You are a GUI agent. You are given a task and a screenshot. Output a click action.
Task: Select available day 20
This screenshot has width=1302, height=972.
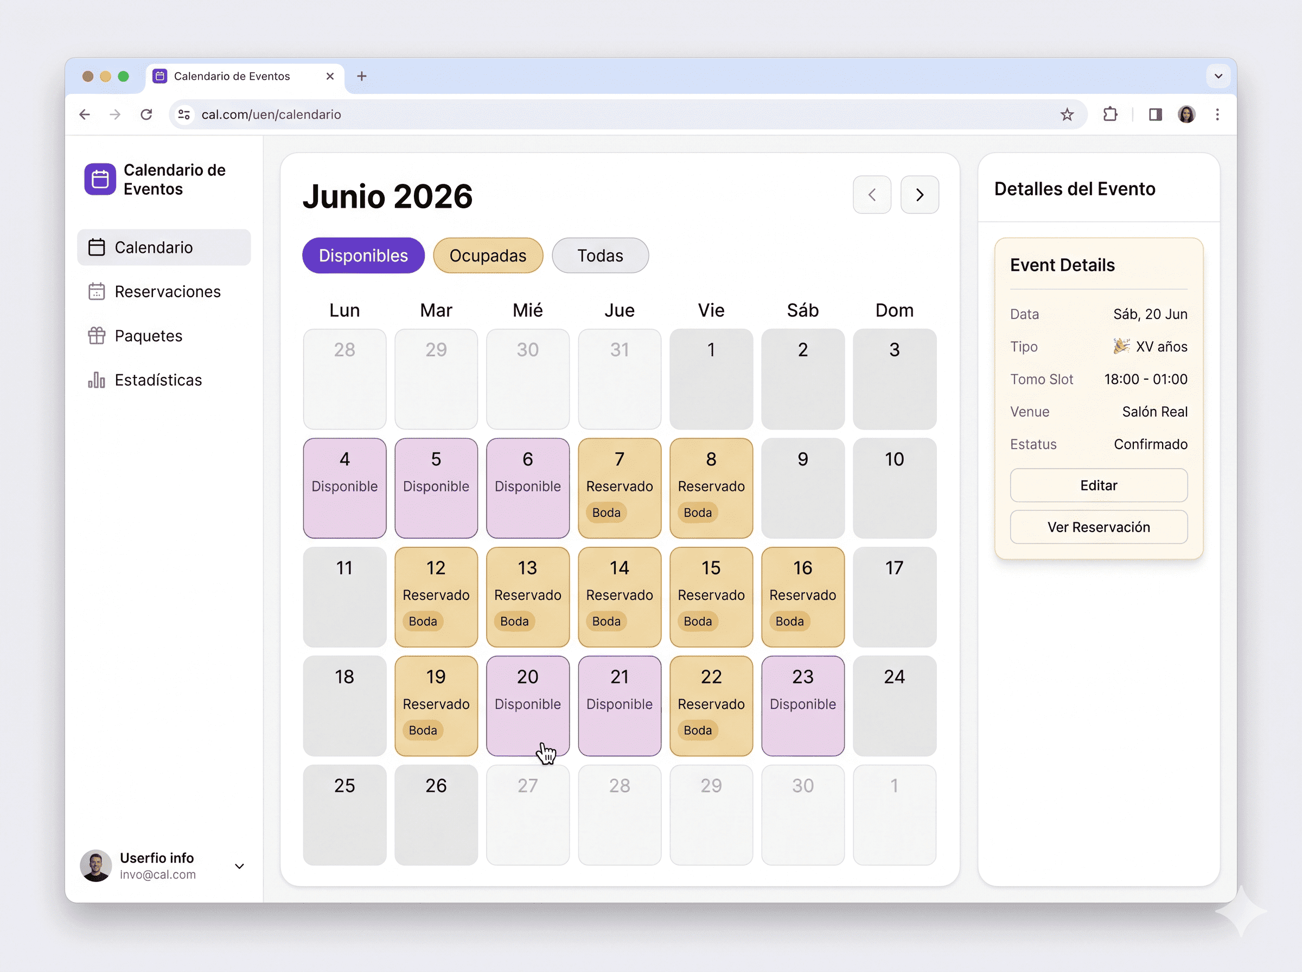tap(528, 706)
